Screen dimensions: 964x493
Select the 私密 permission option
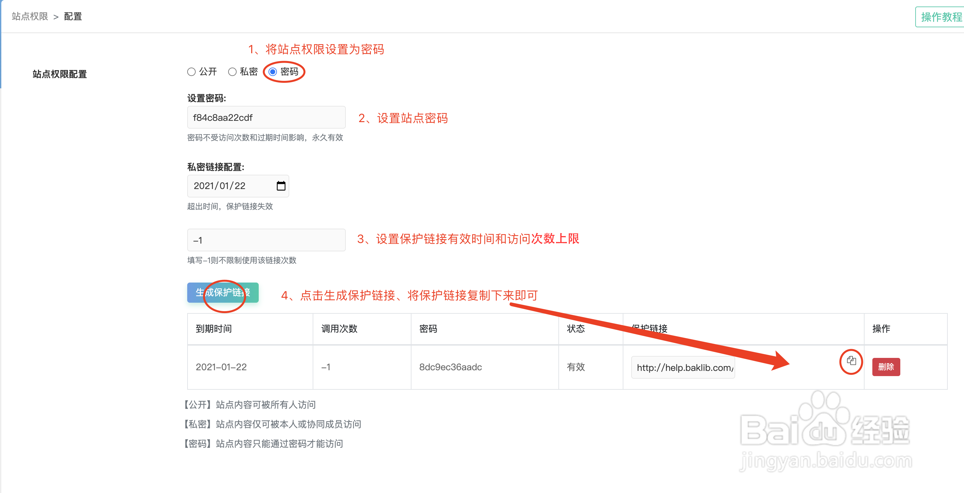(233, 71)
